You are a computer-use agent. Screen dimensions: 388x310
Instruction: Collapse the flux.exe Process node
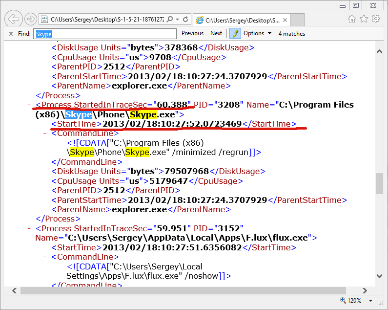coord(29,228)
